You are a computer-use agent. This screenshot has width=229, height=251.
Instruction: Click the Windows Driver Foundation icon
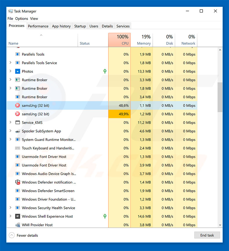tap(17, 199)
